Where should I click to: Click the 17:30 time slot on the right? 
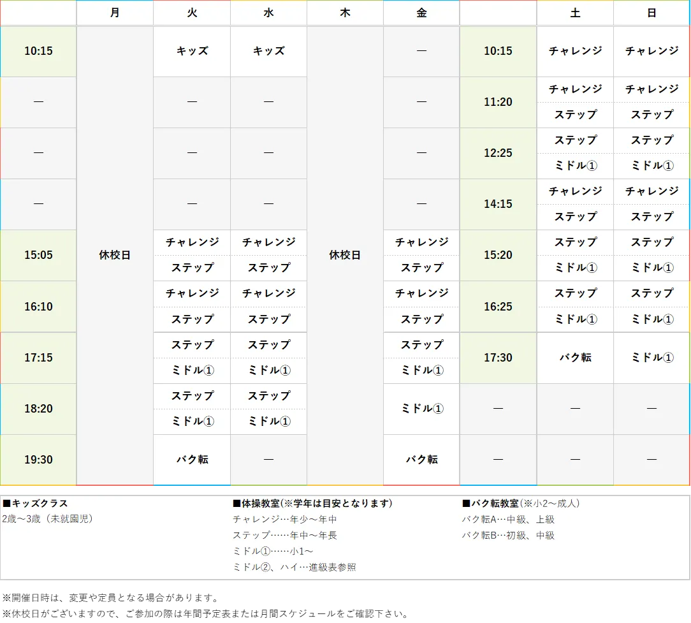(x=498, y=358)
